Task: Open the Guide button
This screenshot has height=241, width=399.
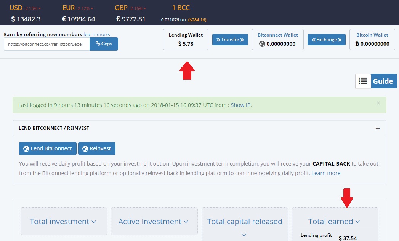Action: point(384,81)
